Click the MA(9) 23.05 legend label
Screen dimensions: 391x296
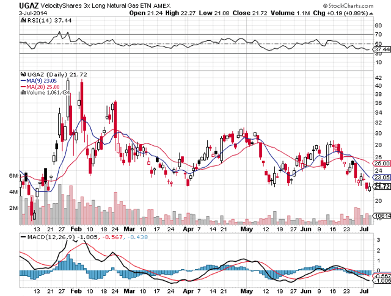click(x=42, y=81)
